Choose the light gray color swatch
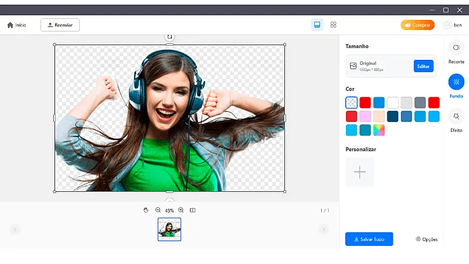 (x=406, y=103)
